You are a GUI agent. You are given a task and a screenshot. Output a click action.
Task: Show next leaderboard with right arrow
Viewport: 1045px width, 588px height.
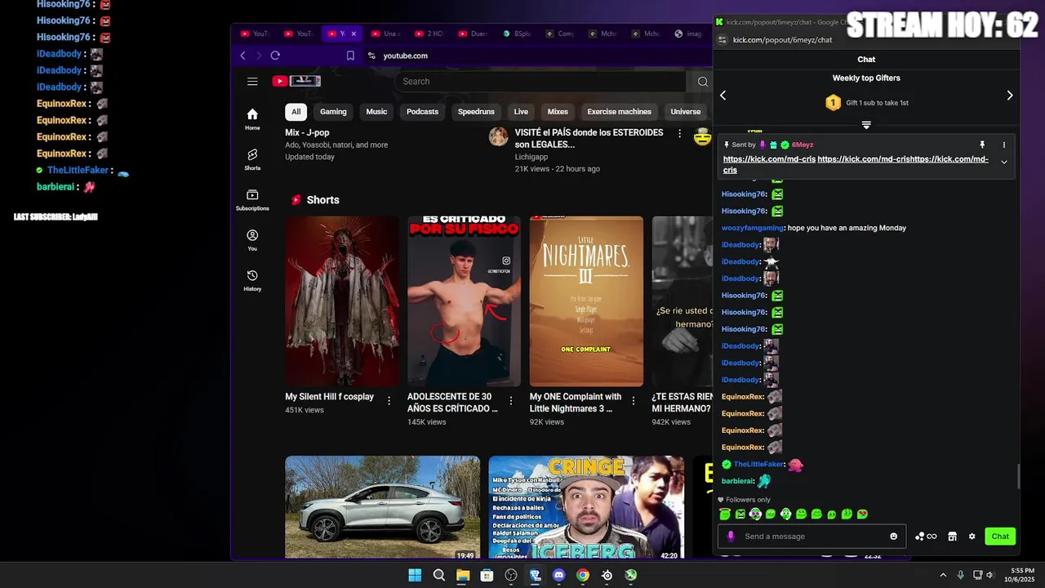(1010, 96)
